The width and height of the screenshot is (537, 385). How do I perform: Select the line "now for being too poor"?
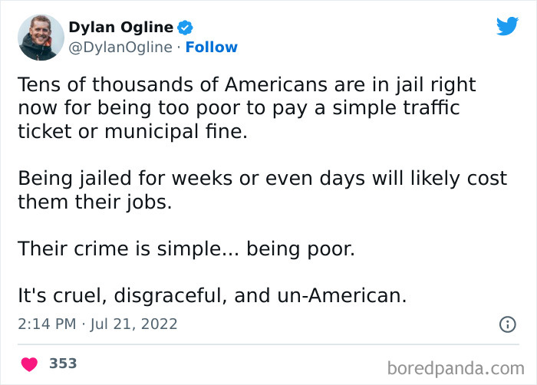238,108
